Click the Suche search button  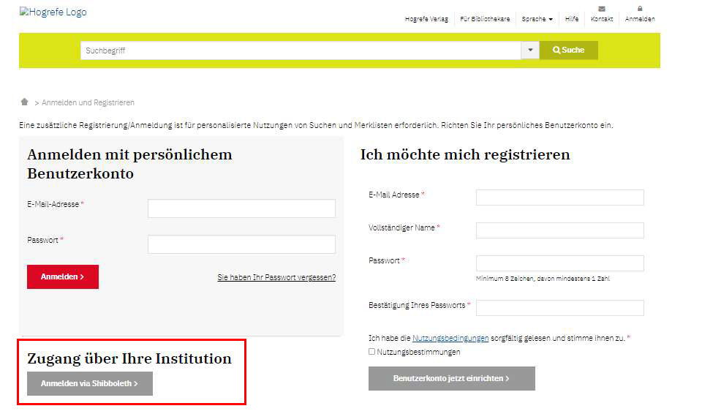coord(569,50)
